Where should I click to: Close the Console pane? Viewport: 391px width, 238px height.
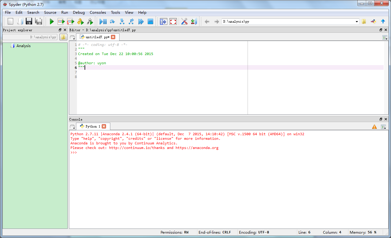click(386, 119)
